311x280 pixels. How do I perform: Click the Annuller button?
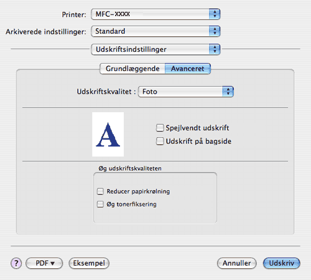click(x=236, y=263)
